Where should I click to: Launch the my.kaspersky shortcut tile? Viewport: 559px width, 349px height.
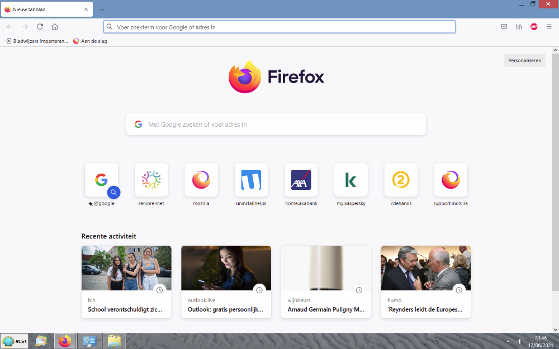[x=350, y=180]
